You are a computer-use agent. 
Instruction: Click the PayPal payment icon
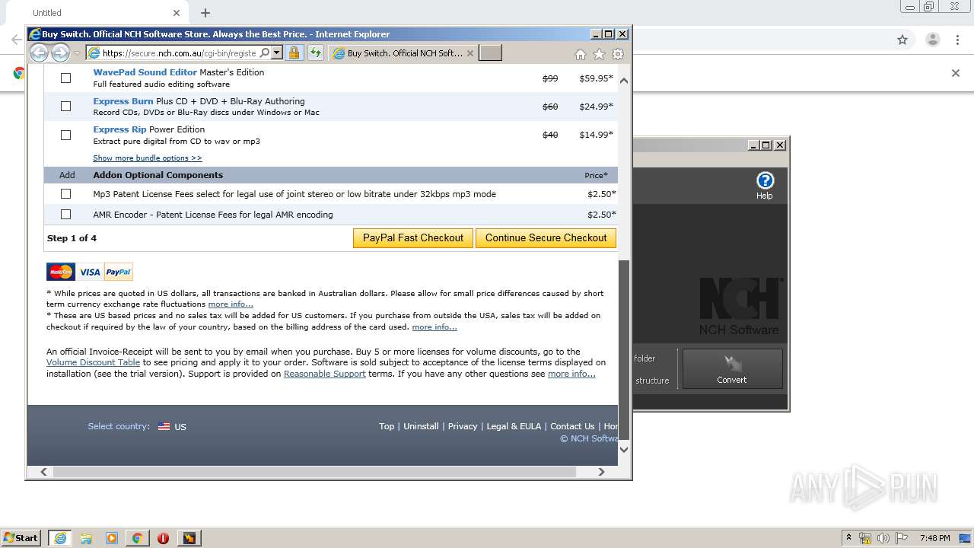tap(118, 272)
